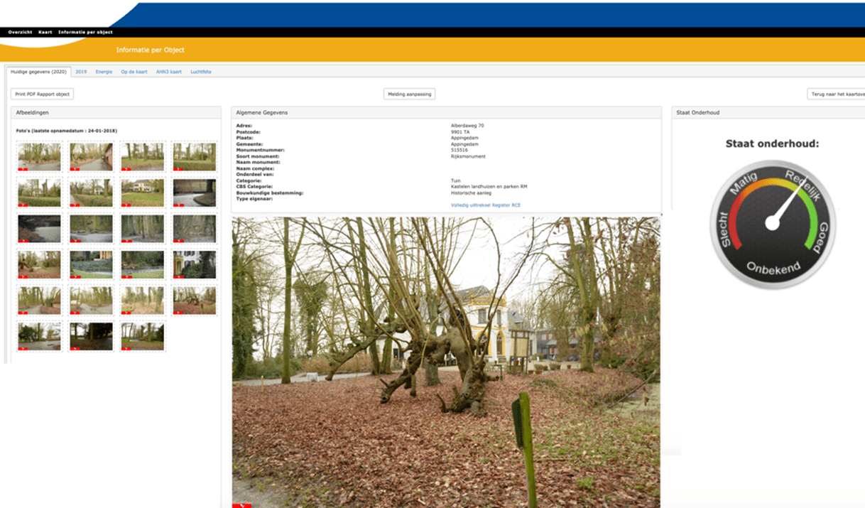The width and height of the screenshot is (865, 508).
Task: Click red badge icon on large photo
Action: tap(241, 505)
